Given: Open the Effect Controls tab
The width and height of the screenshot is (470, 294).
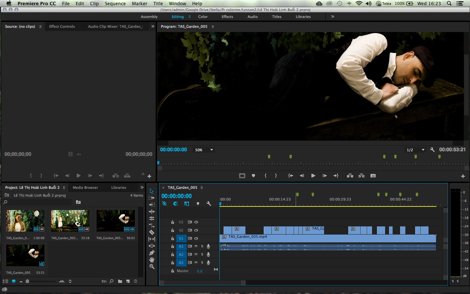Looking at the screenshot, I should click(62, 26).
